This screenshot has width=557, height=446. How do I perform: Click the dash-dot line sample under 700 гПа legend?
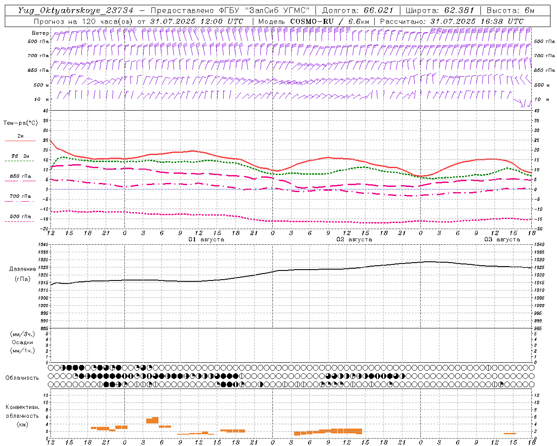(x=20, y=201)
